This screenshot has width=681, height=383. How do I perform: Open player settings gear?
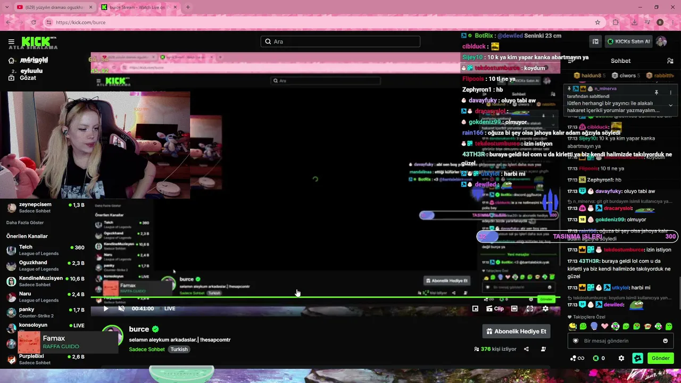tap(545, 309)
